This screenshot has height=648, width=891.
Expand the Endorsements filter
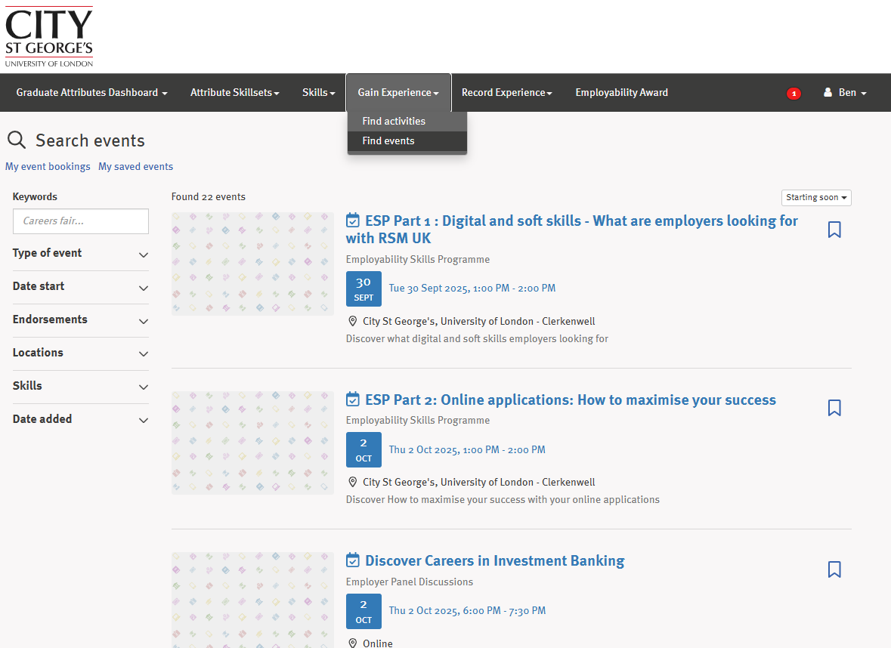click(x=81, y=319)
